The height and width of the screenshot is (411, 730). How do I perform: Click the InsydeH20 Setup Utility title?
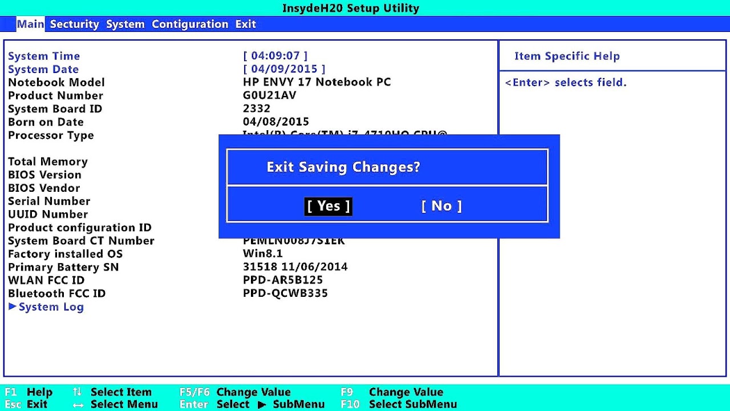tap(351, 8)
